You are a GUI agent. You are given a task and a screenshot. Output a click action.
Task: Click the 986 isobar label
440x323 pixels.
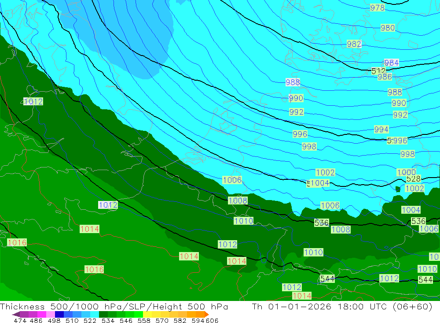click(x=385, y=77)
